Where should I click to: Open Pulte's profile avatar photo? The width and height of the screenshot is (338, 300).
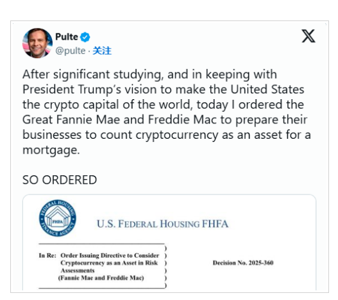[x=37, y=43]
